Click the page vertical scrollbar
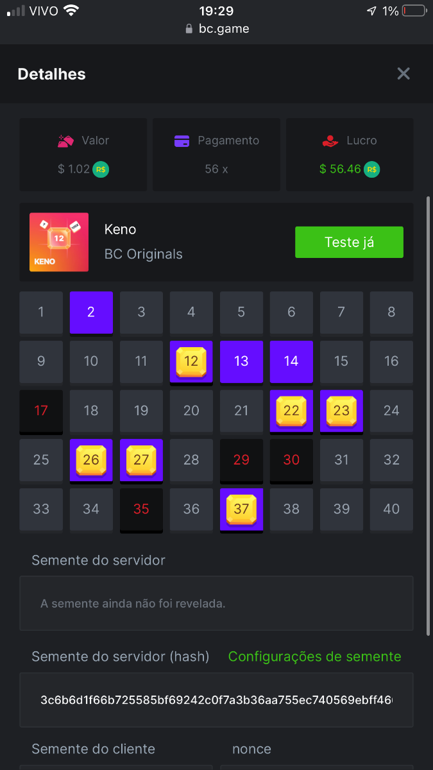The height and width of the screenshot is (770, 433). [429, 416]
